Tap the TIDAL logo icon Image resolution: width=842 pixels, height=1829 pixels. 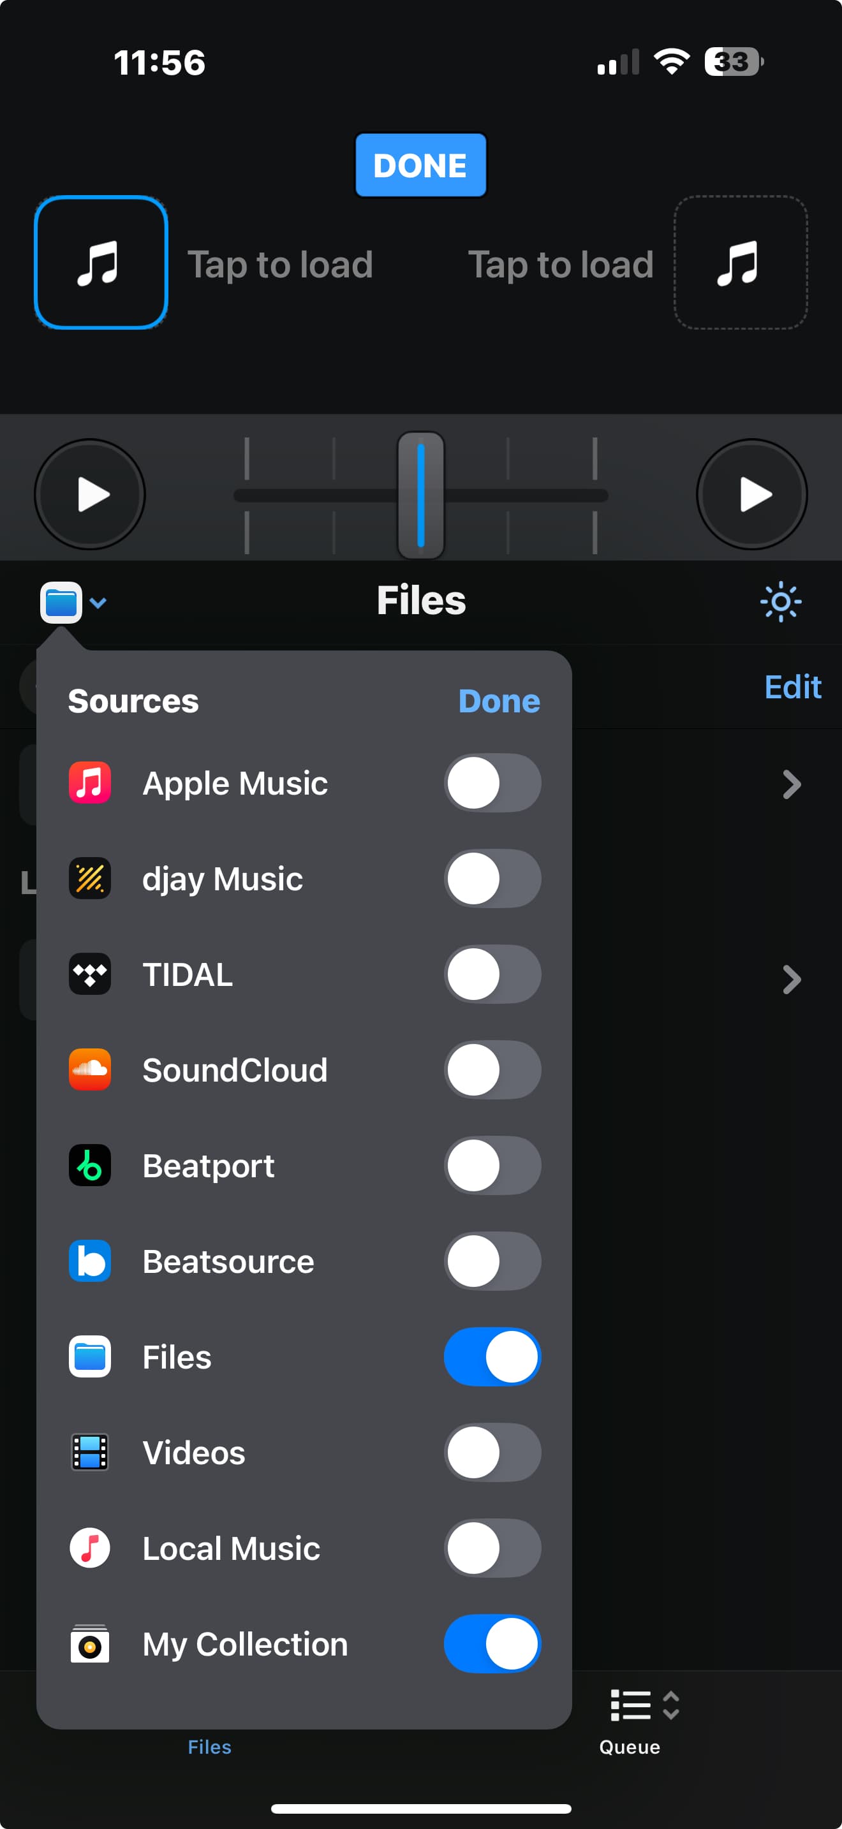click(89, 974)
